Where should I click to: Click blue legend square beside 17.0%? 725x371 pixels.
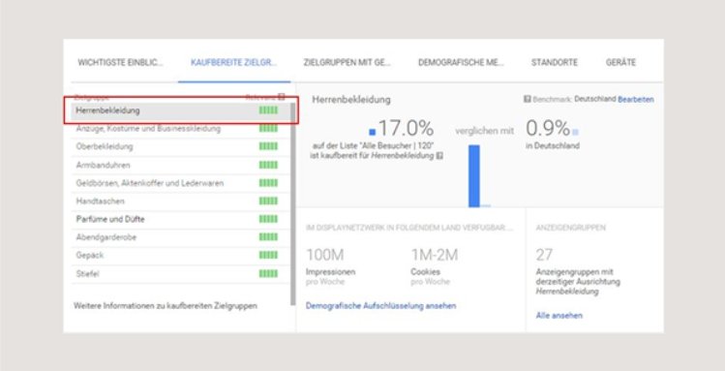373,132
